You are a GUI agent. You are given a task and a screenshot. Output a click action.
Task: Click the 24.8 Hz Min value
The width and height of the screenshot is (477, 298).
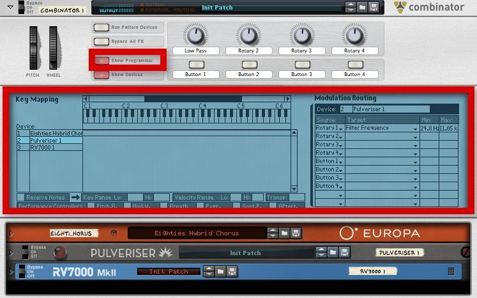pyautogui.click(x=429, y=129)
